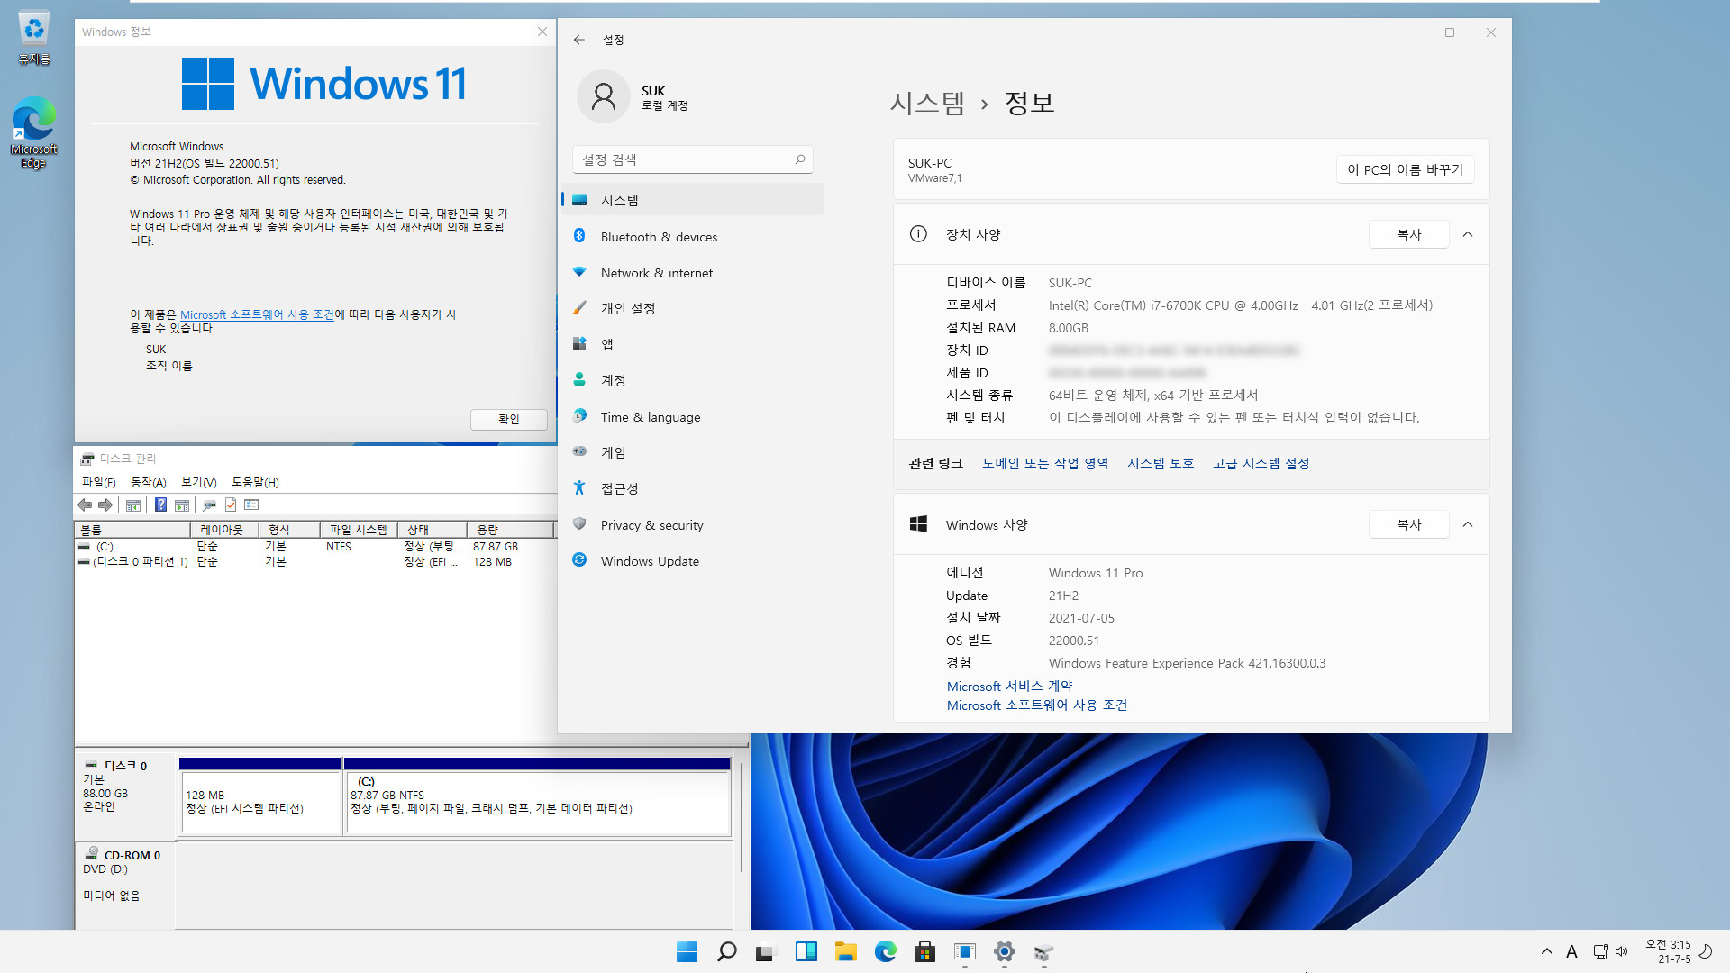Open Microsoft Edge desktop shortcut
This screenshot has height=973, width=1730.
click(x=33, y=133)
